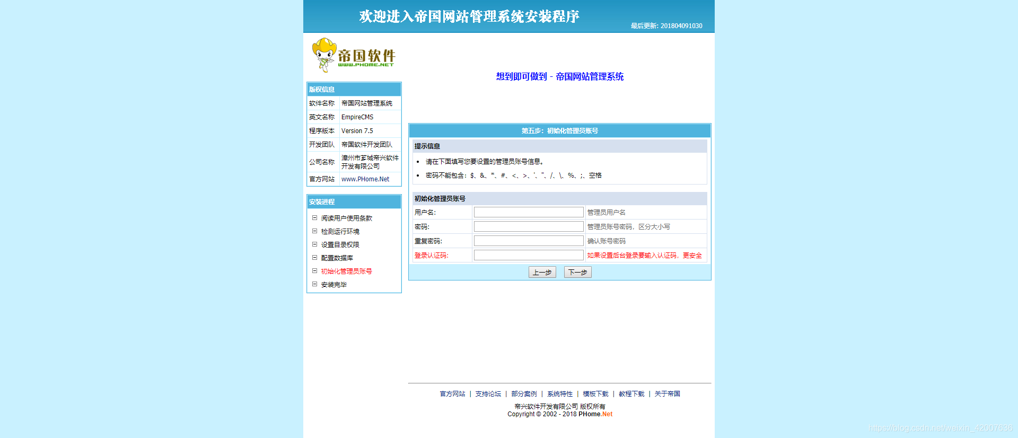Select the red 初始化管理员账号 step text
The width and height of the screenshot is (1018, 438).
[x=347, y=271]
